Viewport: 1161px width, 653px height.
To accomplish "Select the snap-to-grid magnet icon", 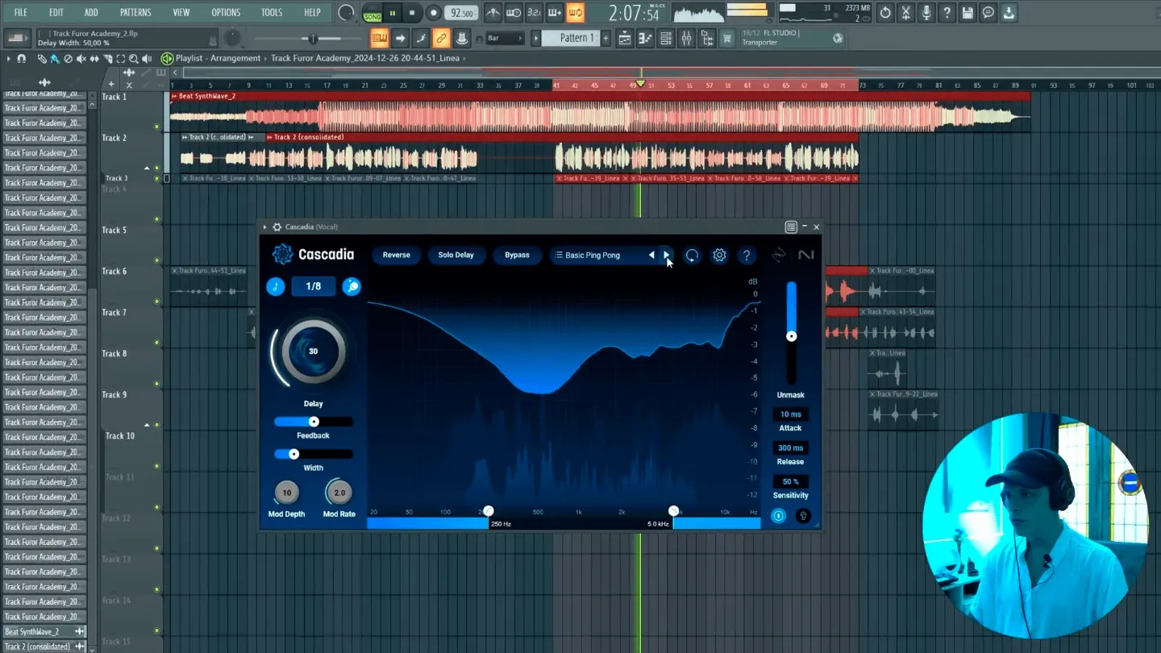I will [22, 57].
